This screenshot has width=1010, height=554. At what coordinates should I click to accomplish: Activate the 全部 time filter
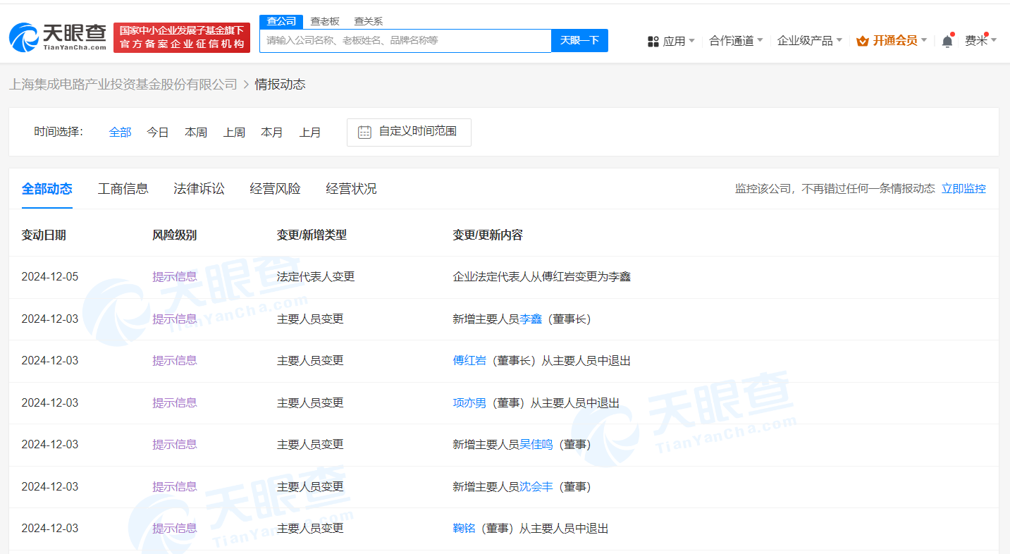tap(120, 132)
